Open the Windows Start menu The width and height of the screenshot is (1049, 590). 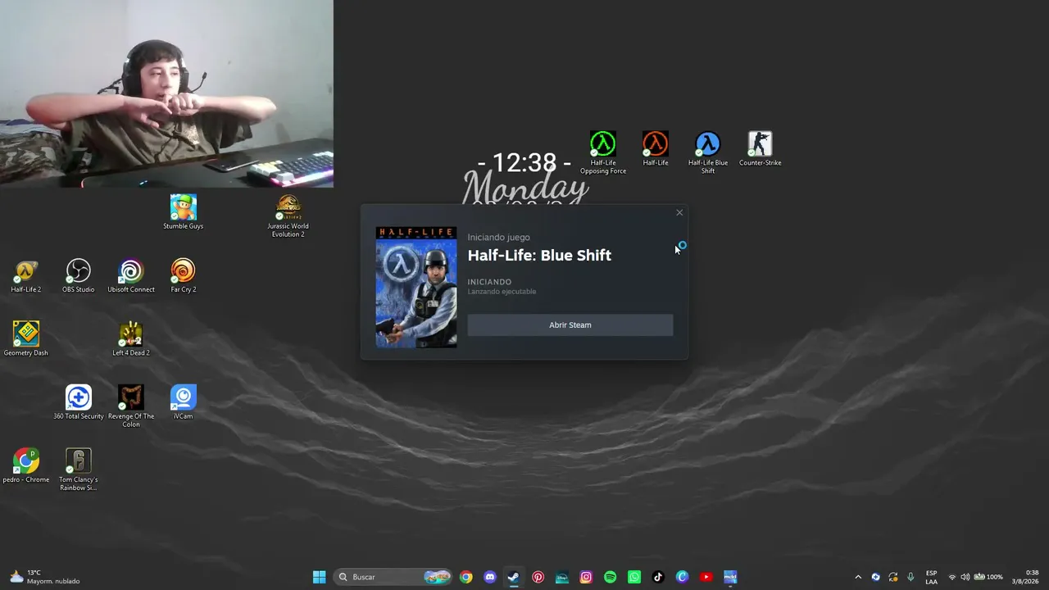(x=320, y=577)
